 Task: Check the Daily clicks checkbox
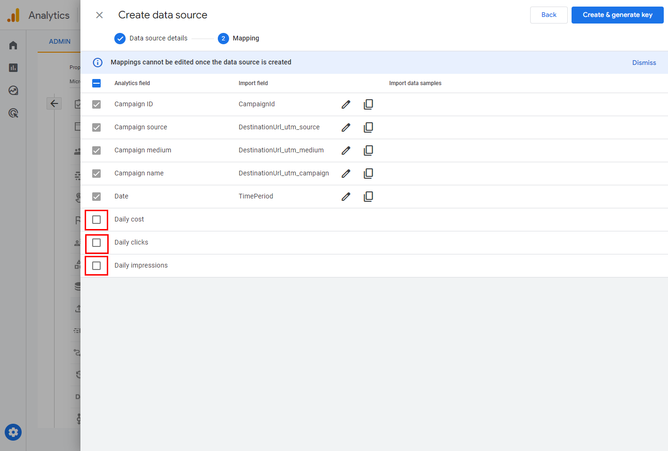pyautogui.click(x=96, y=243)
